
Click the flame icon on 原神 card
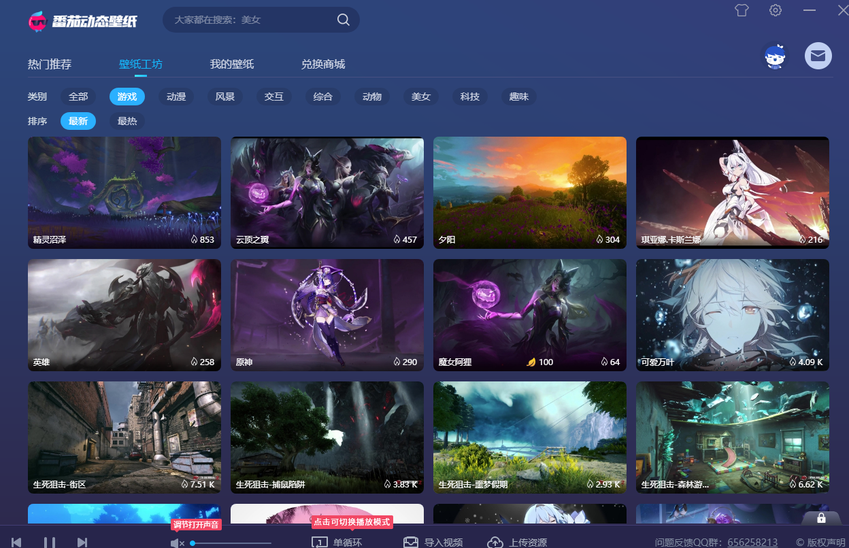coord(397,362)
